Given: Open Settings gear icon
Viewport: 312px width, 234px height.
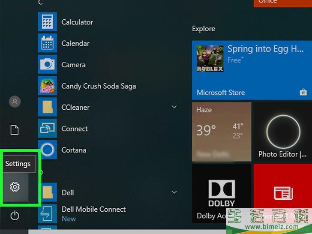Looking at the screenshot, I should (x=15, y=187).
